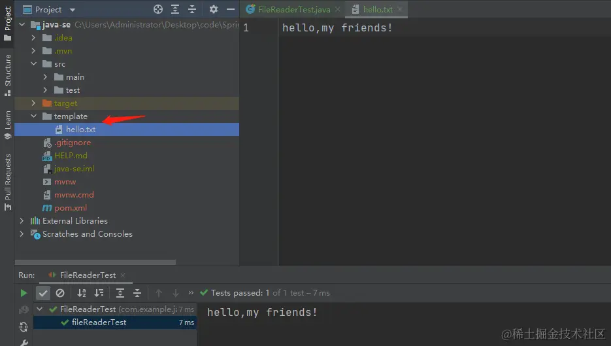Expand the test folder
This screenshot has height=346, width=611.
(45, 90)
